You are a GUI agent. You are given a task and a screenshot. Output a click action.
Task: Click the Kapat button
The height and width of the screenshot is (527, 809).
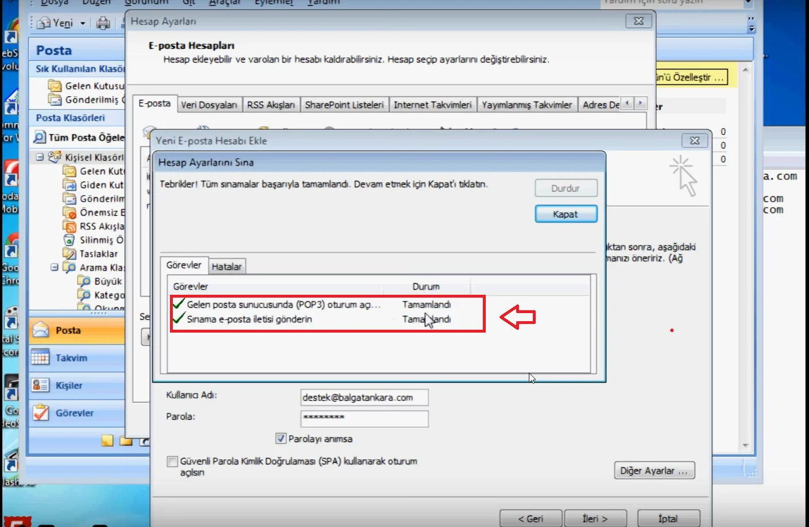click(x=566, y=214)
